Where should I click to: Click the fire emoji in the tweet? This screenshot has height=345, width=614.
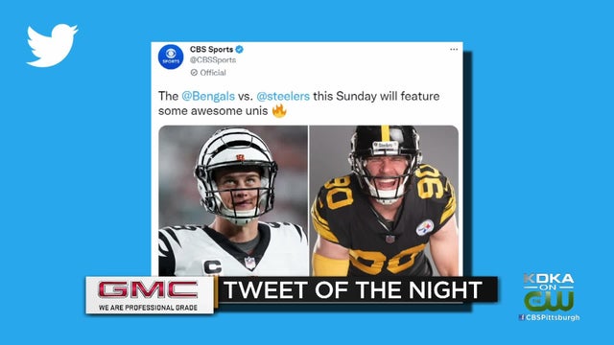[x=279, y=111]
